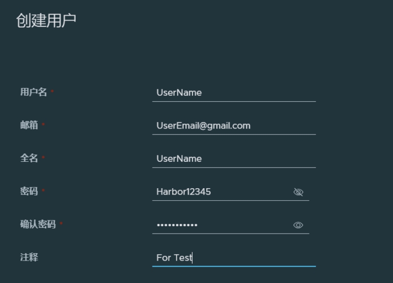Click the red asterisk after 确认密码
This screenshot has width=393, height=283.
[61, 223]
